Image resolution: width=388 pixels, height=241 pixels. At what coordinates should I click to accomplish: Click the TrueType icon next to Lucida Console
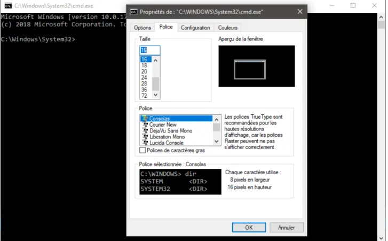click(146, 143)
